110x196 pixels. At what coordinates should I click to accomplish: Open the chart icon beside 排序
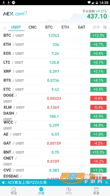click(x=105, y=27)
